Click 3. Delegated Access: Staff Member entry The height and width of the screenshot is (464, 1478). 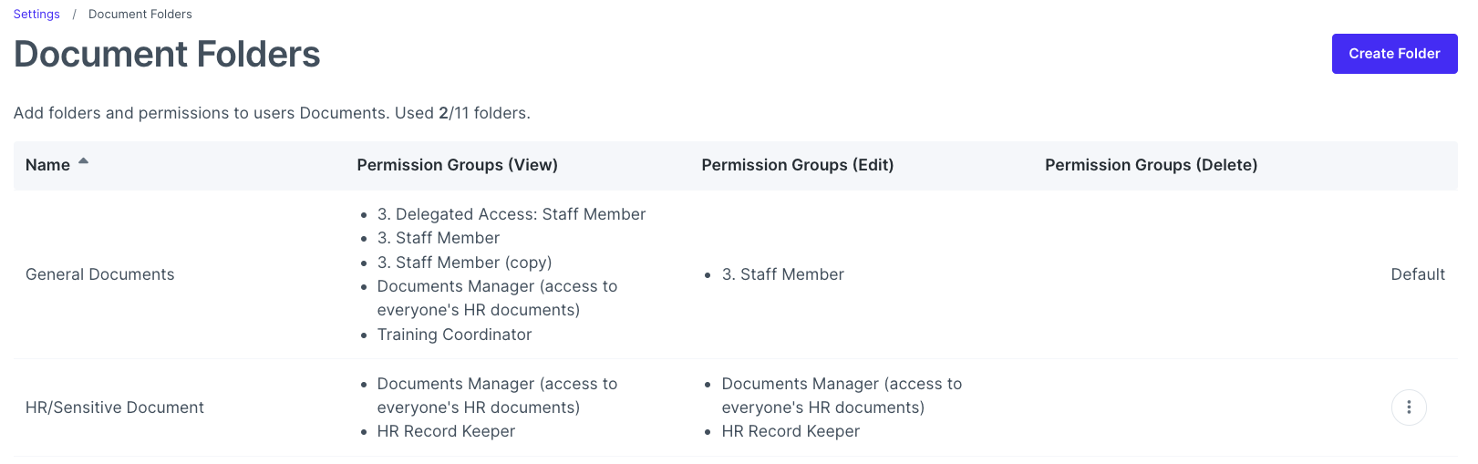click(512, 214)
